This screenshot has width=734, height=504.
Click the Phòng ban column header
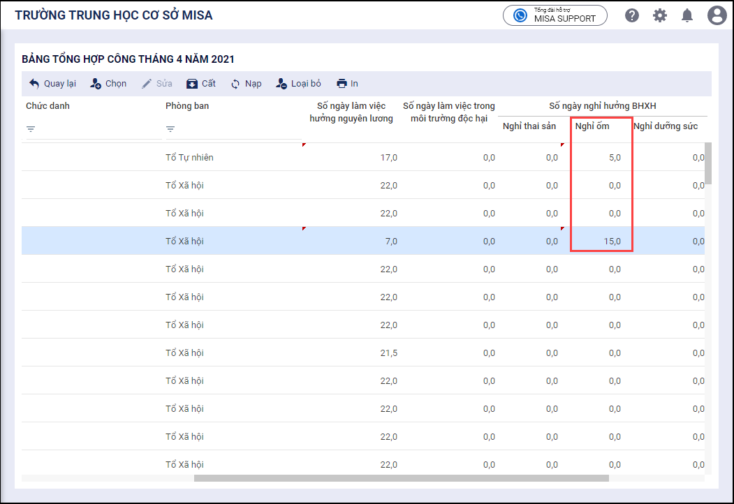[186, 106]
